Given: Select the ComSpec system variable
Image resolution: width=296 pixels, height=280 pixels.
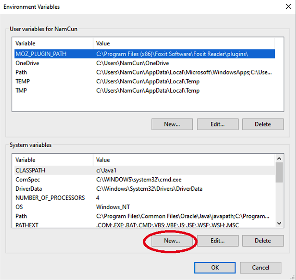Looking at the screenshot, I should [145, 180].
